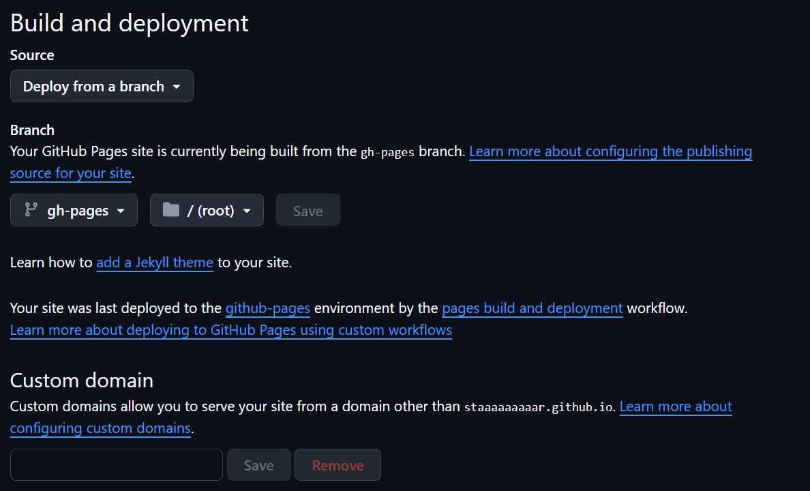Click the staaaaaaaaar.github.io domain text
The image size is (810, 491).
[539, 407]
